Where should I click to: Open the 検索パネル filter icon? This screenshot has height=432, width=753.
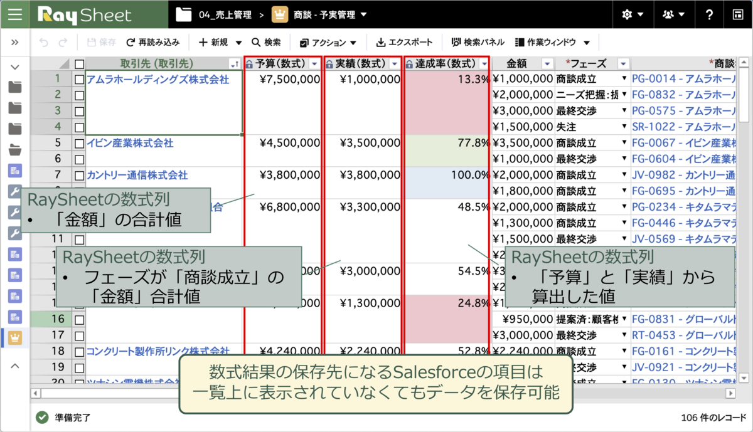point(456,43)
